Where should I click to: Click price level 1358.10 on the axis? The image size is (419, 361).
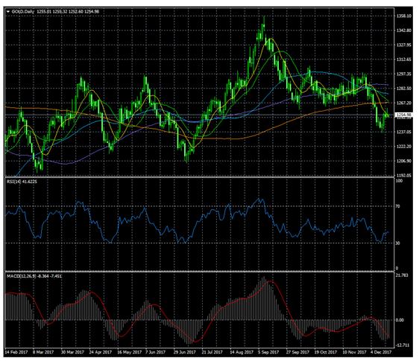point(404,16)
